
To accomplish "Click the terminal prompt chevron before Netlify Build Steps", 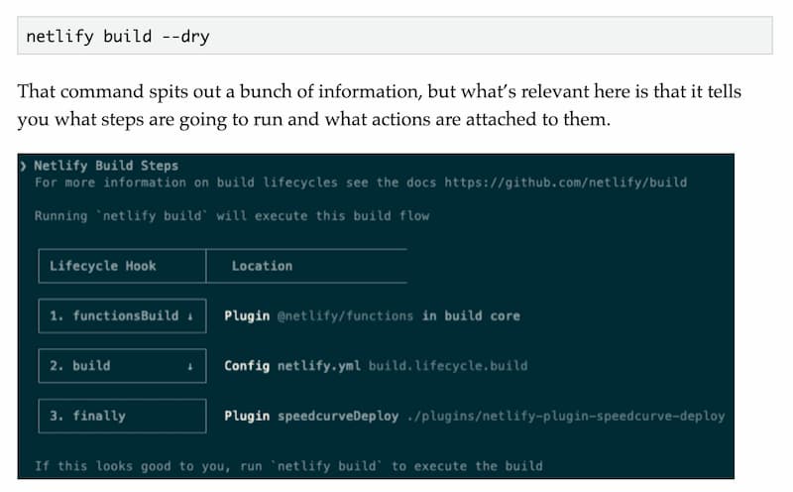I will [x=24, y=166].
